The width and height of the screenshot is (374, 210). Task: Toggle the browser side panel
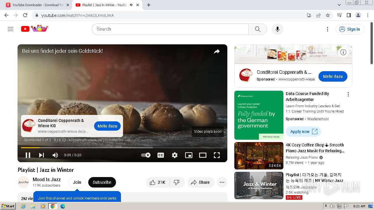point(349,15)
